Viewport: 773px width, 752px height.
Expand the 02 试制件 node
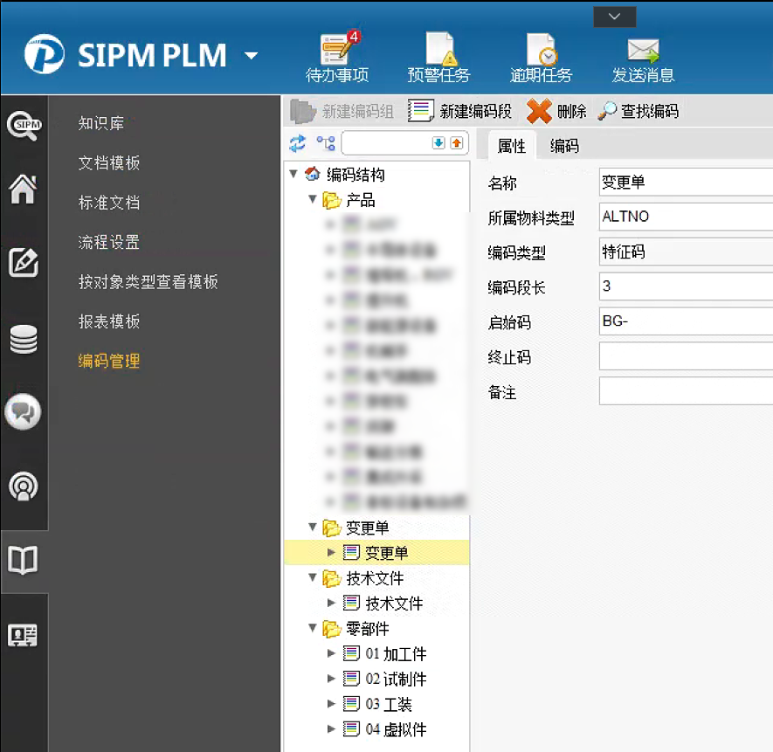(331, 678)
